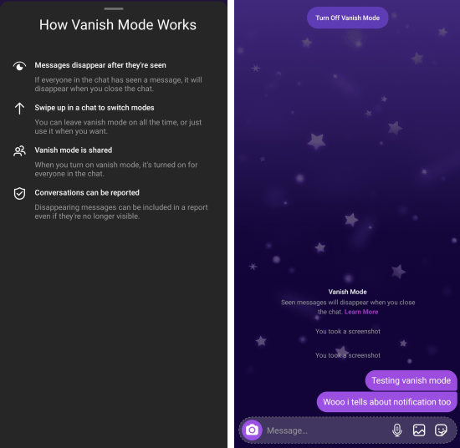
Task: Click 'Conversations can be reported' heading
Action: pos(87,192)
